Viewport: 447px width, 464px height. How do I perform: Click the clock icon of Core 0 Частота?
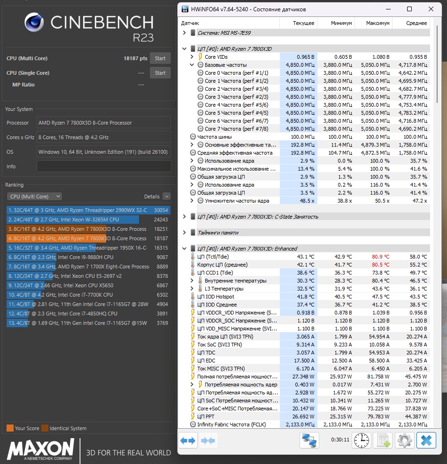pyautogui.click(x=200, y=73)
